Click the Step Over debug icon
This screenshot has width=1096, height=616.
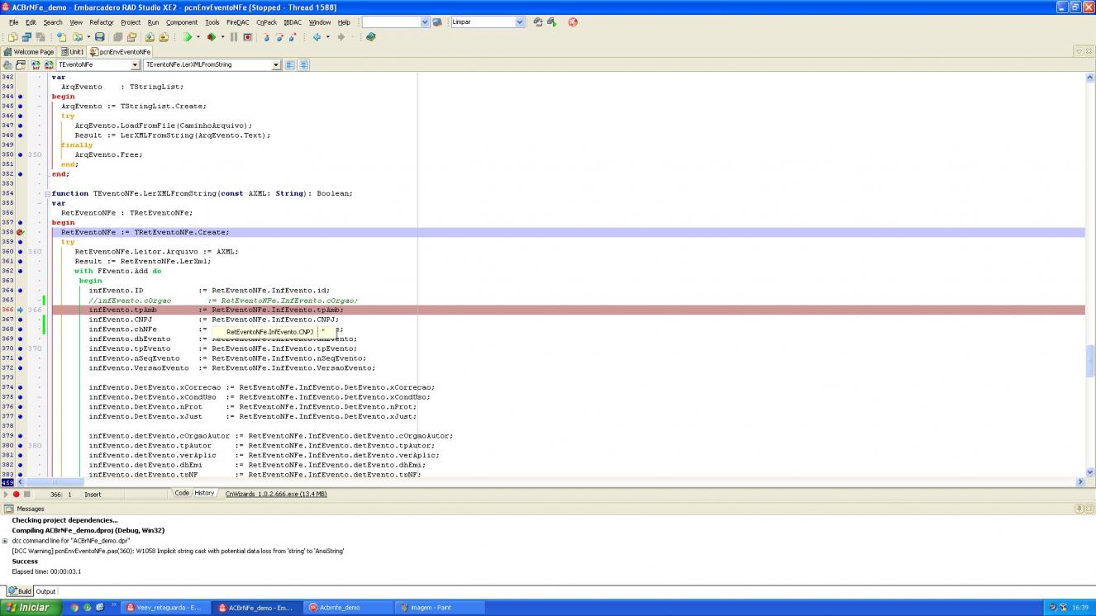point(280,37)
